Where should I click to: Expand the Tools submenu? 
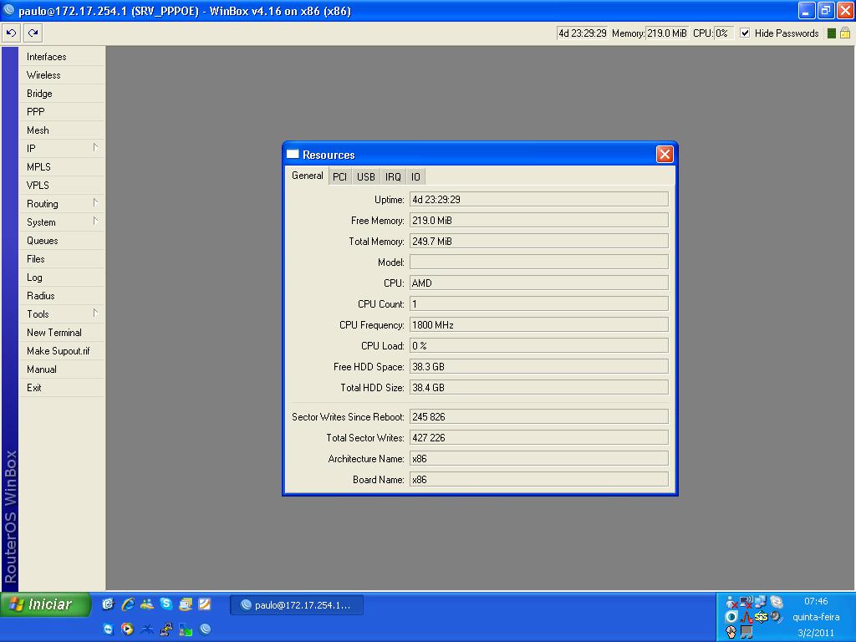click(x=95, y=313)
